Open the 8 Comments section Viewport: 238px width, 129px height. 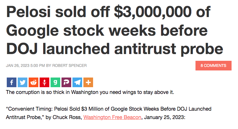[214, 66]
